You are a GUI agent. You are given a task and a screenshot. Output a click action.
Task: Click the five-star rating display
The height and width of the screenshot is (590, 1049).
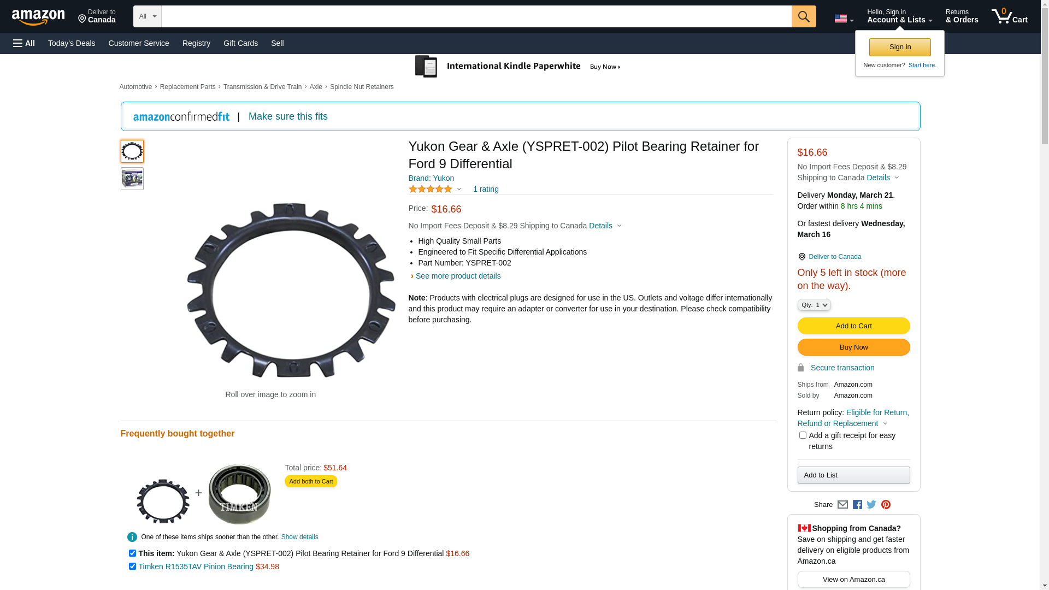click(431, 189)
